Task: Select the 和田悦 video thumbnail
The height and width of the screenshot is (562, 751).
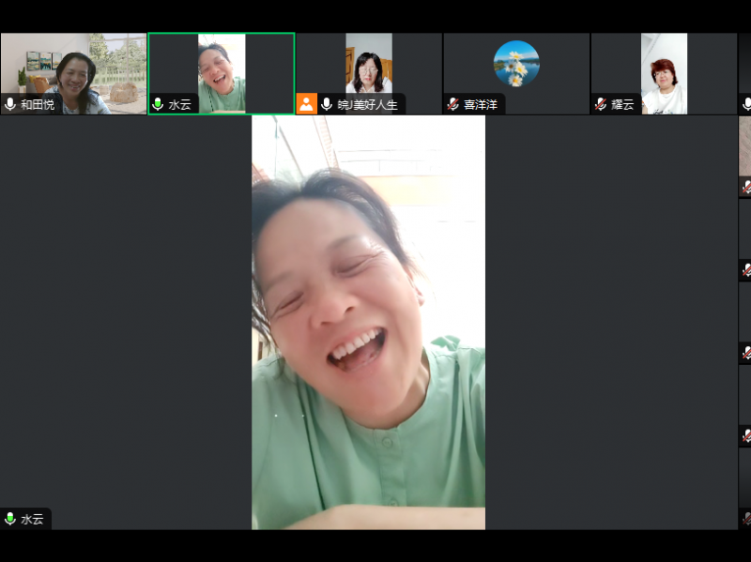Action: [x=73, y=66]
